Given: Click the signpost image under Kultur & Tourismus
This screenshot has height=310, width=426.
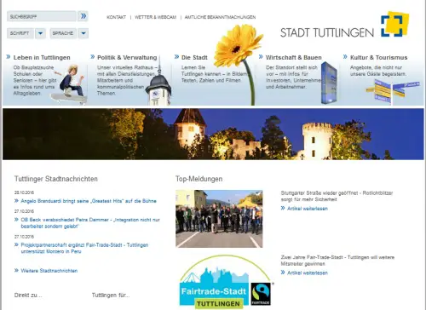Looking at the screenshot, I should pyautogui.click(x=393, y=92).
